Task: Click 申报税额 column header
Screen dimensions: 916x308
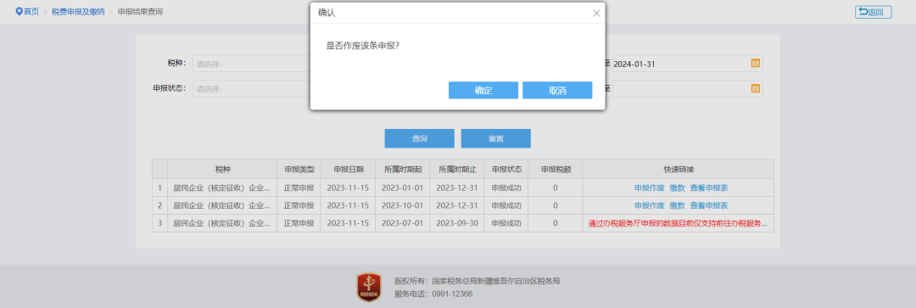Action: click(555, 170)
